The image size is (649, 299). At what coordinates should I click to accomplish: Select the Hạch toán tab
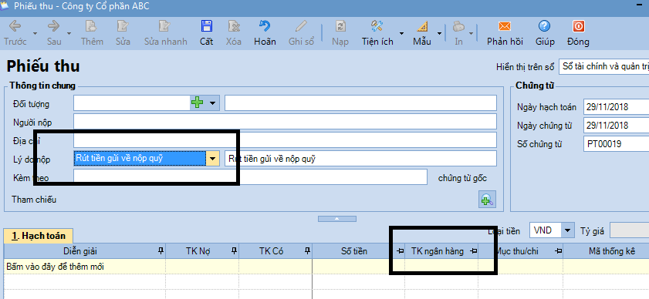tap(39, 236)
